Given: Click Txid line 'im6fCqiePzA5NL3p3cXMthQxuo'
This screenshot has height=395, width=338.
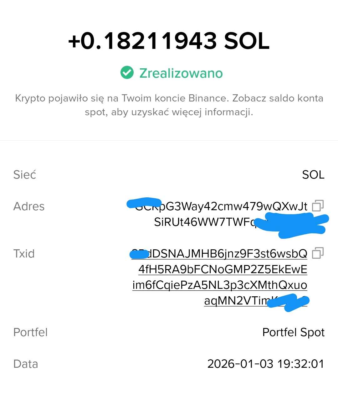Looking at the screenshot, I should [x=220, y=285].
